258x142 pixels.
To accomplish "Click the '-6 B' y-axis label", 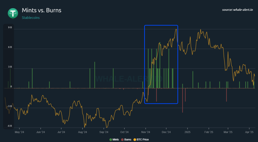I will point(9,126).
